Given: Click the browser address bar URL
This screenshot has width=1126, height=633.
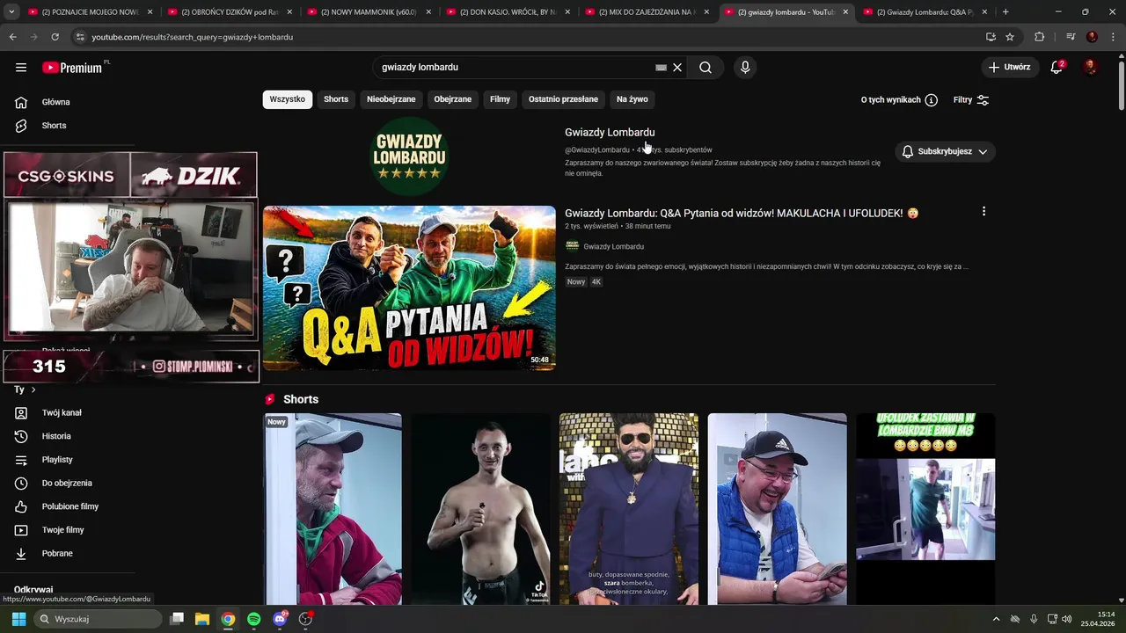Looking at the screenshot, I should coord(193,37).
